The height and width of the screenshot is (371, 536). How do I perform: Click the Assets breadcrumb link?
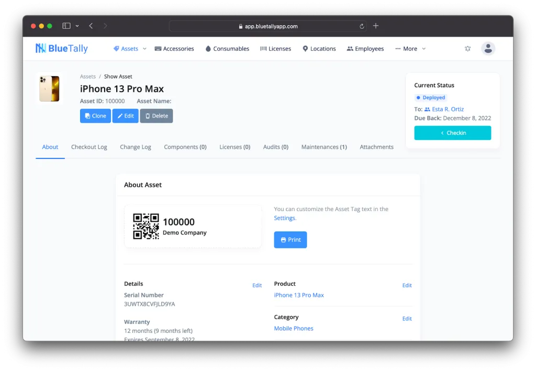tap(88, 76)
